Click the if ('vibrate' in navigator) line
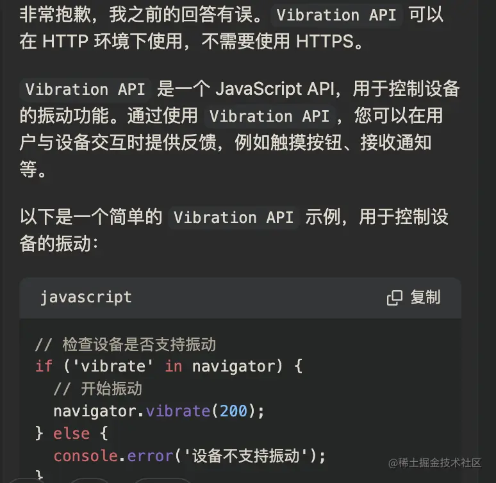Viewport: 496px width, 483px height. pyautogui.click(x=169, y=366)
